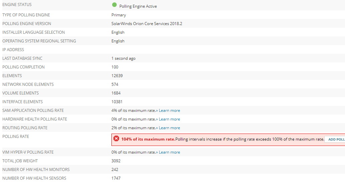345x185 pixels.
Task: Click the POLLING RATE row label
Action: 16,137
